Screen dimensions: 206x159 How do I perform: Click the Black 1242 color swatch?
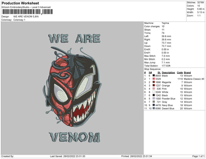click(x=153, y=95)
